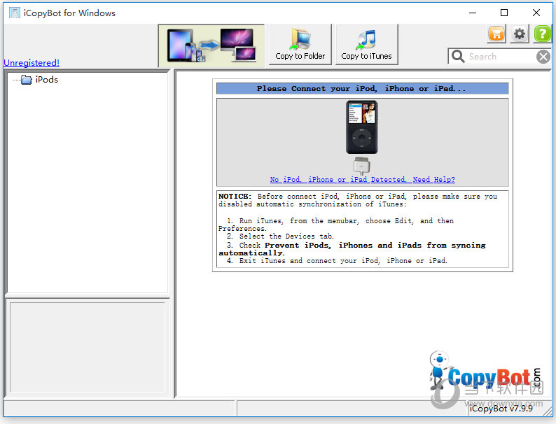The image size is (556, 424).
Task: Close the iCopyBot window
Action: (x=536, y=13)
